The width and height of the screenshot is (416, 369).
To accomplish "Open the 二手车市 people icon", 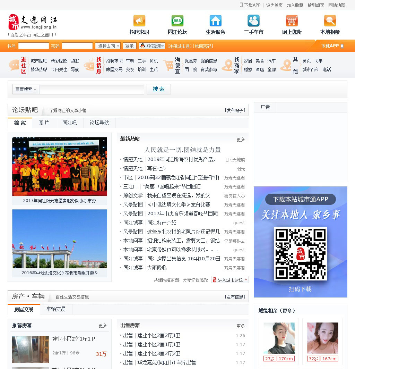I will point(254,21).
